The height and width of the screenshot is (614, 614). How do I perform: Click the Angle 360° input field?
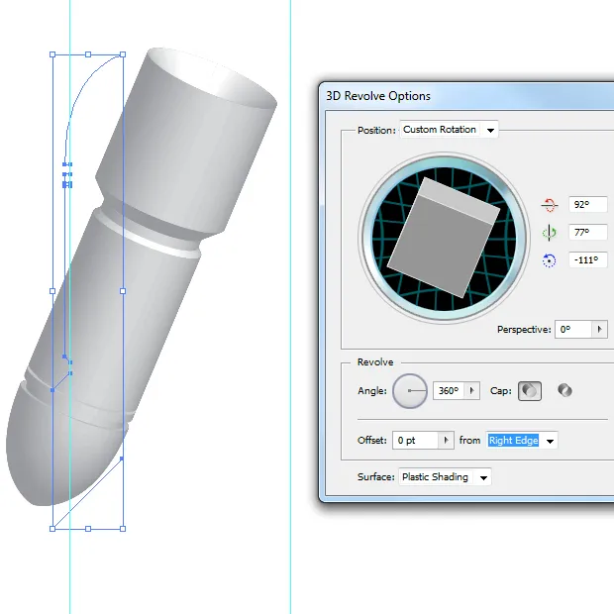click(x=448, y=391)
